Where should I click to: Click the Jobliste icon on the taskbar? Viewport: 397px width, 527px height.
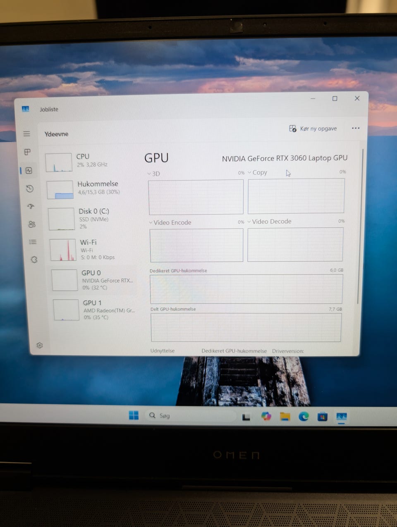click(x=342, y=417)
